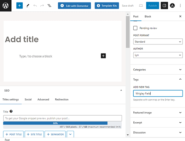Click Edit with Elementor button

point(74,6)
